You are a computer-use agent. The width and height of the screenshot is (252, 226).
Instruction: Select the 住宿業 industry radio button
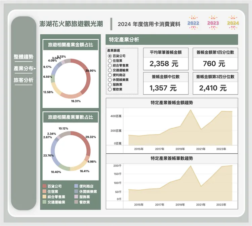[110, 61]
